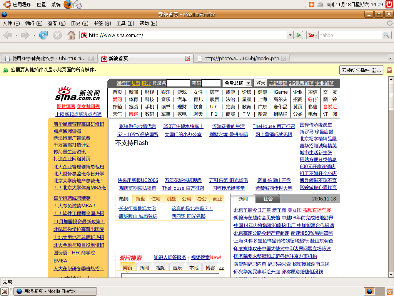Viewport: 394px width, 296px height.
Task: Open the Back history dropdown arrow
Action: tap(16, 35)
